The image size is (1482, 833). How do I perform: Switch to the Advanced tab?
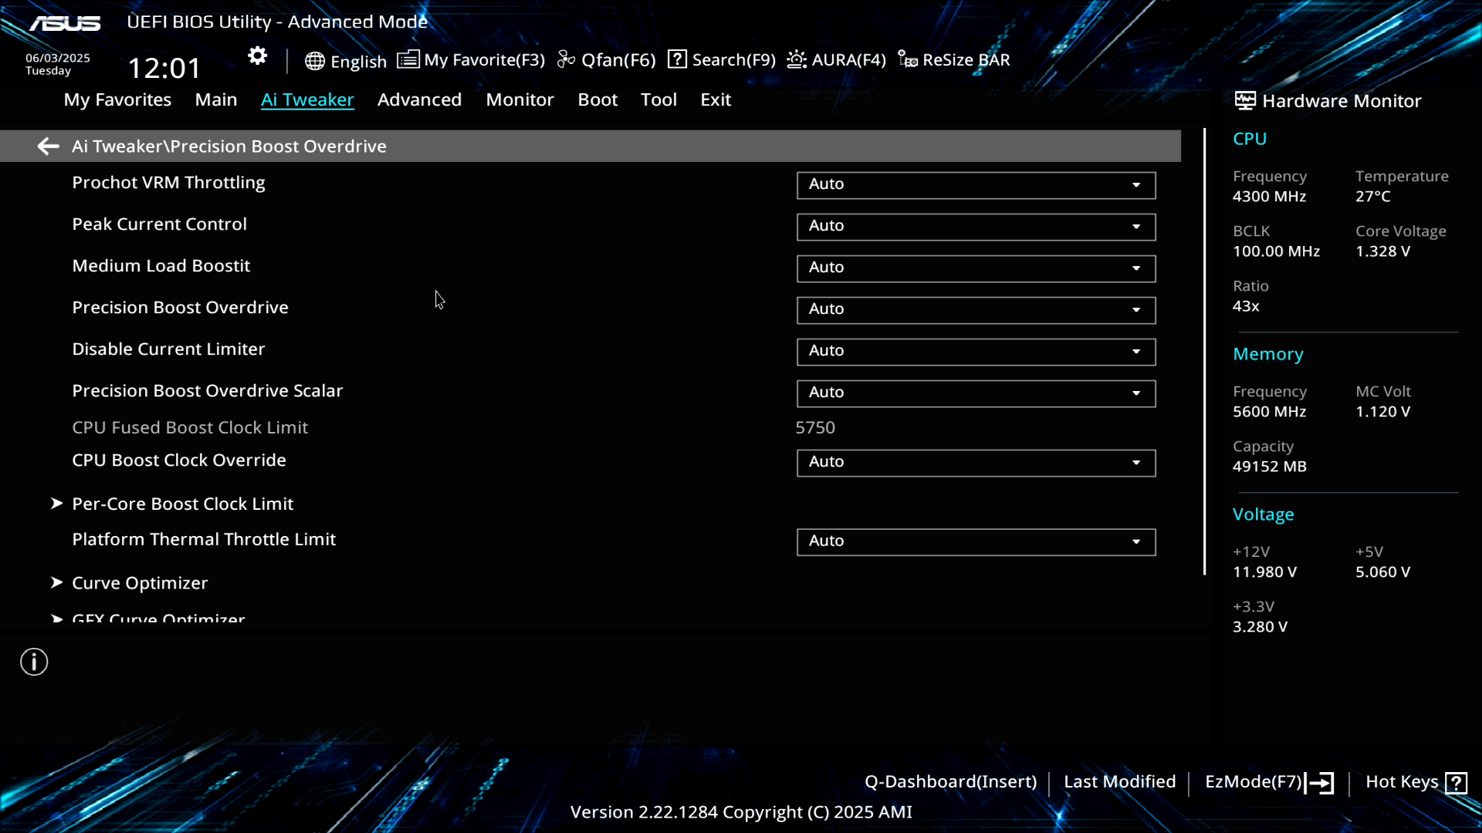(x=419, y=99)
